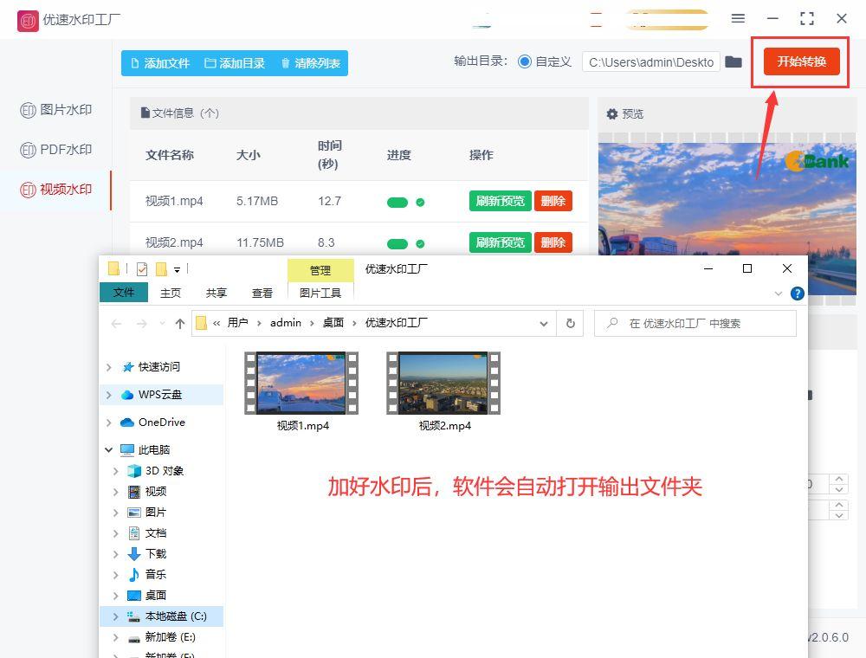Click Explorer forward arrow
Viewport: 866px width, 658px height.
click(142, 324)
